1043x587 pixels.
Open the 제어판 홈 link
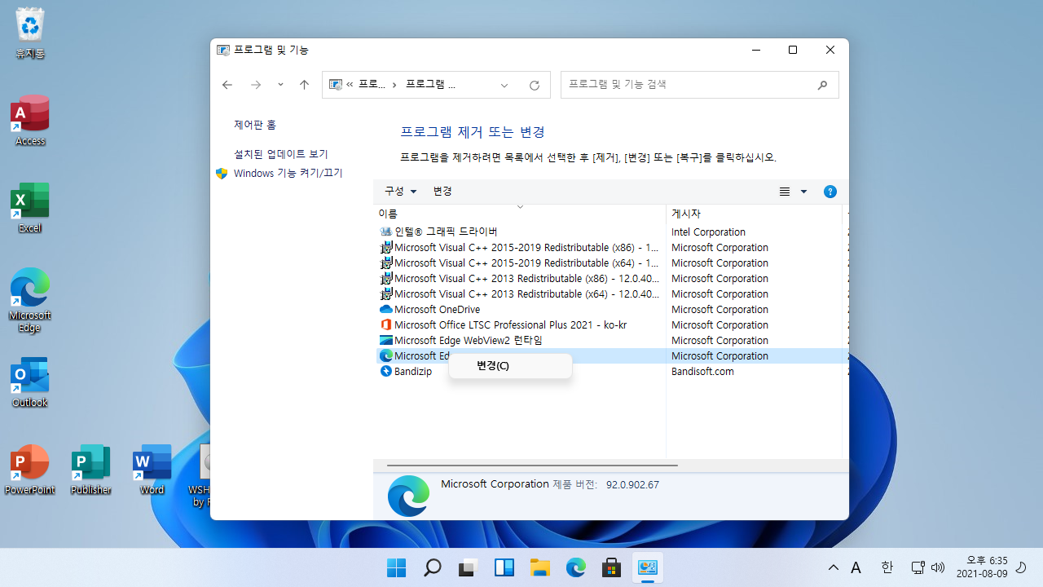(255, 125)
